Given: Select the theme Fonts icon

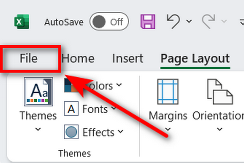Looking at the screenshot, I should pos(71,109).
